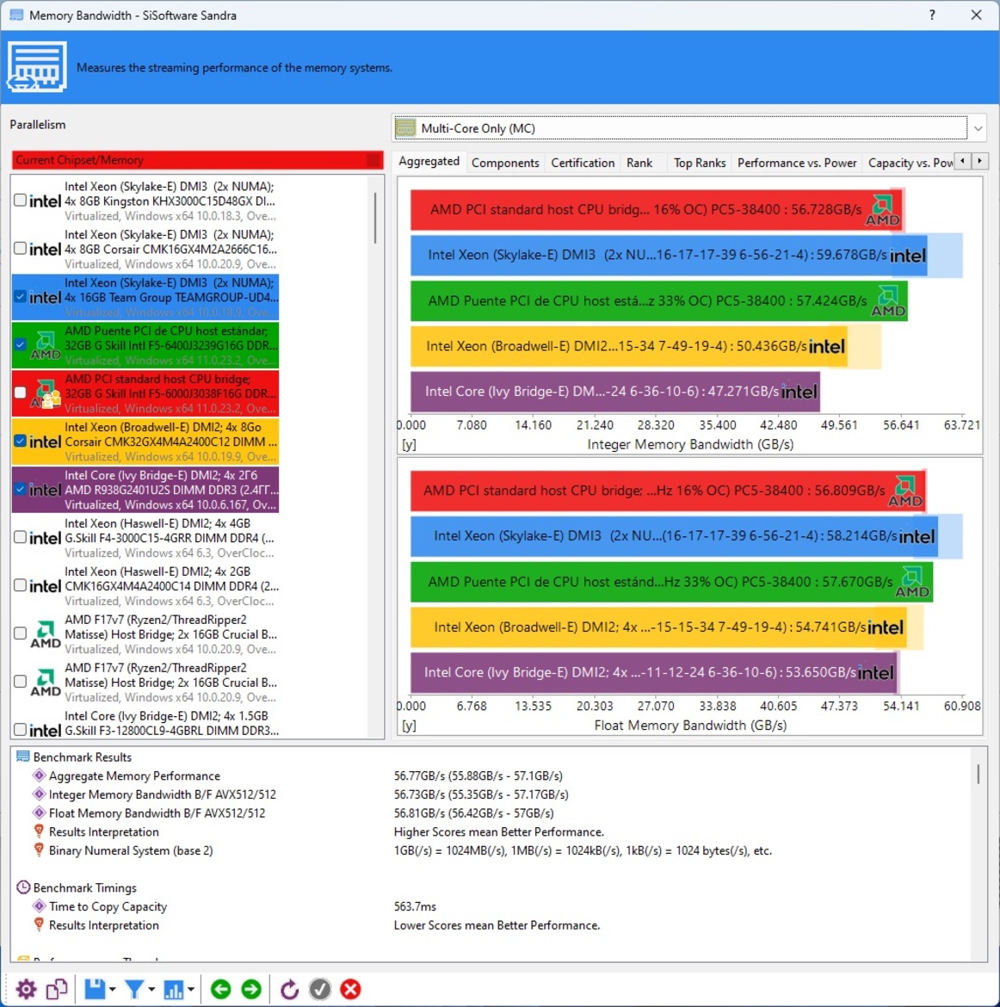Image resolution: width=1000 pixels, height=1007 pixels.
Task: Open the filter icon's dropdown arrow
Action: [151, 990]
